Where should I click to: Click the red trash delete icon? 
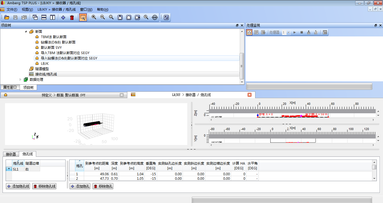[x=72, y=17]
